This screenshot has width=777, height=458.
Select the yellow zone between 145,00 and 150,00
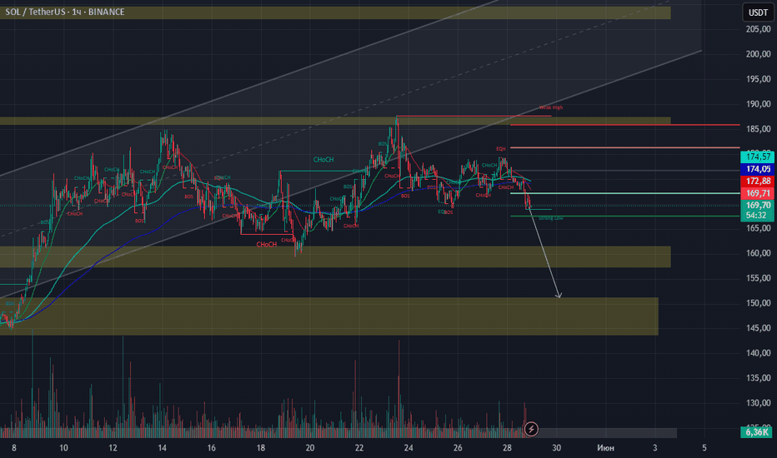click(329, 316)
